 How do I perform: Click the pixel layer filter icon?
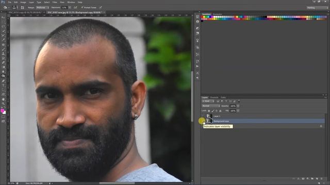tap(218, 101)
